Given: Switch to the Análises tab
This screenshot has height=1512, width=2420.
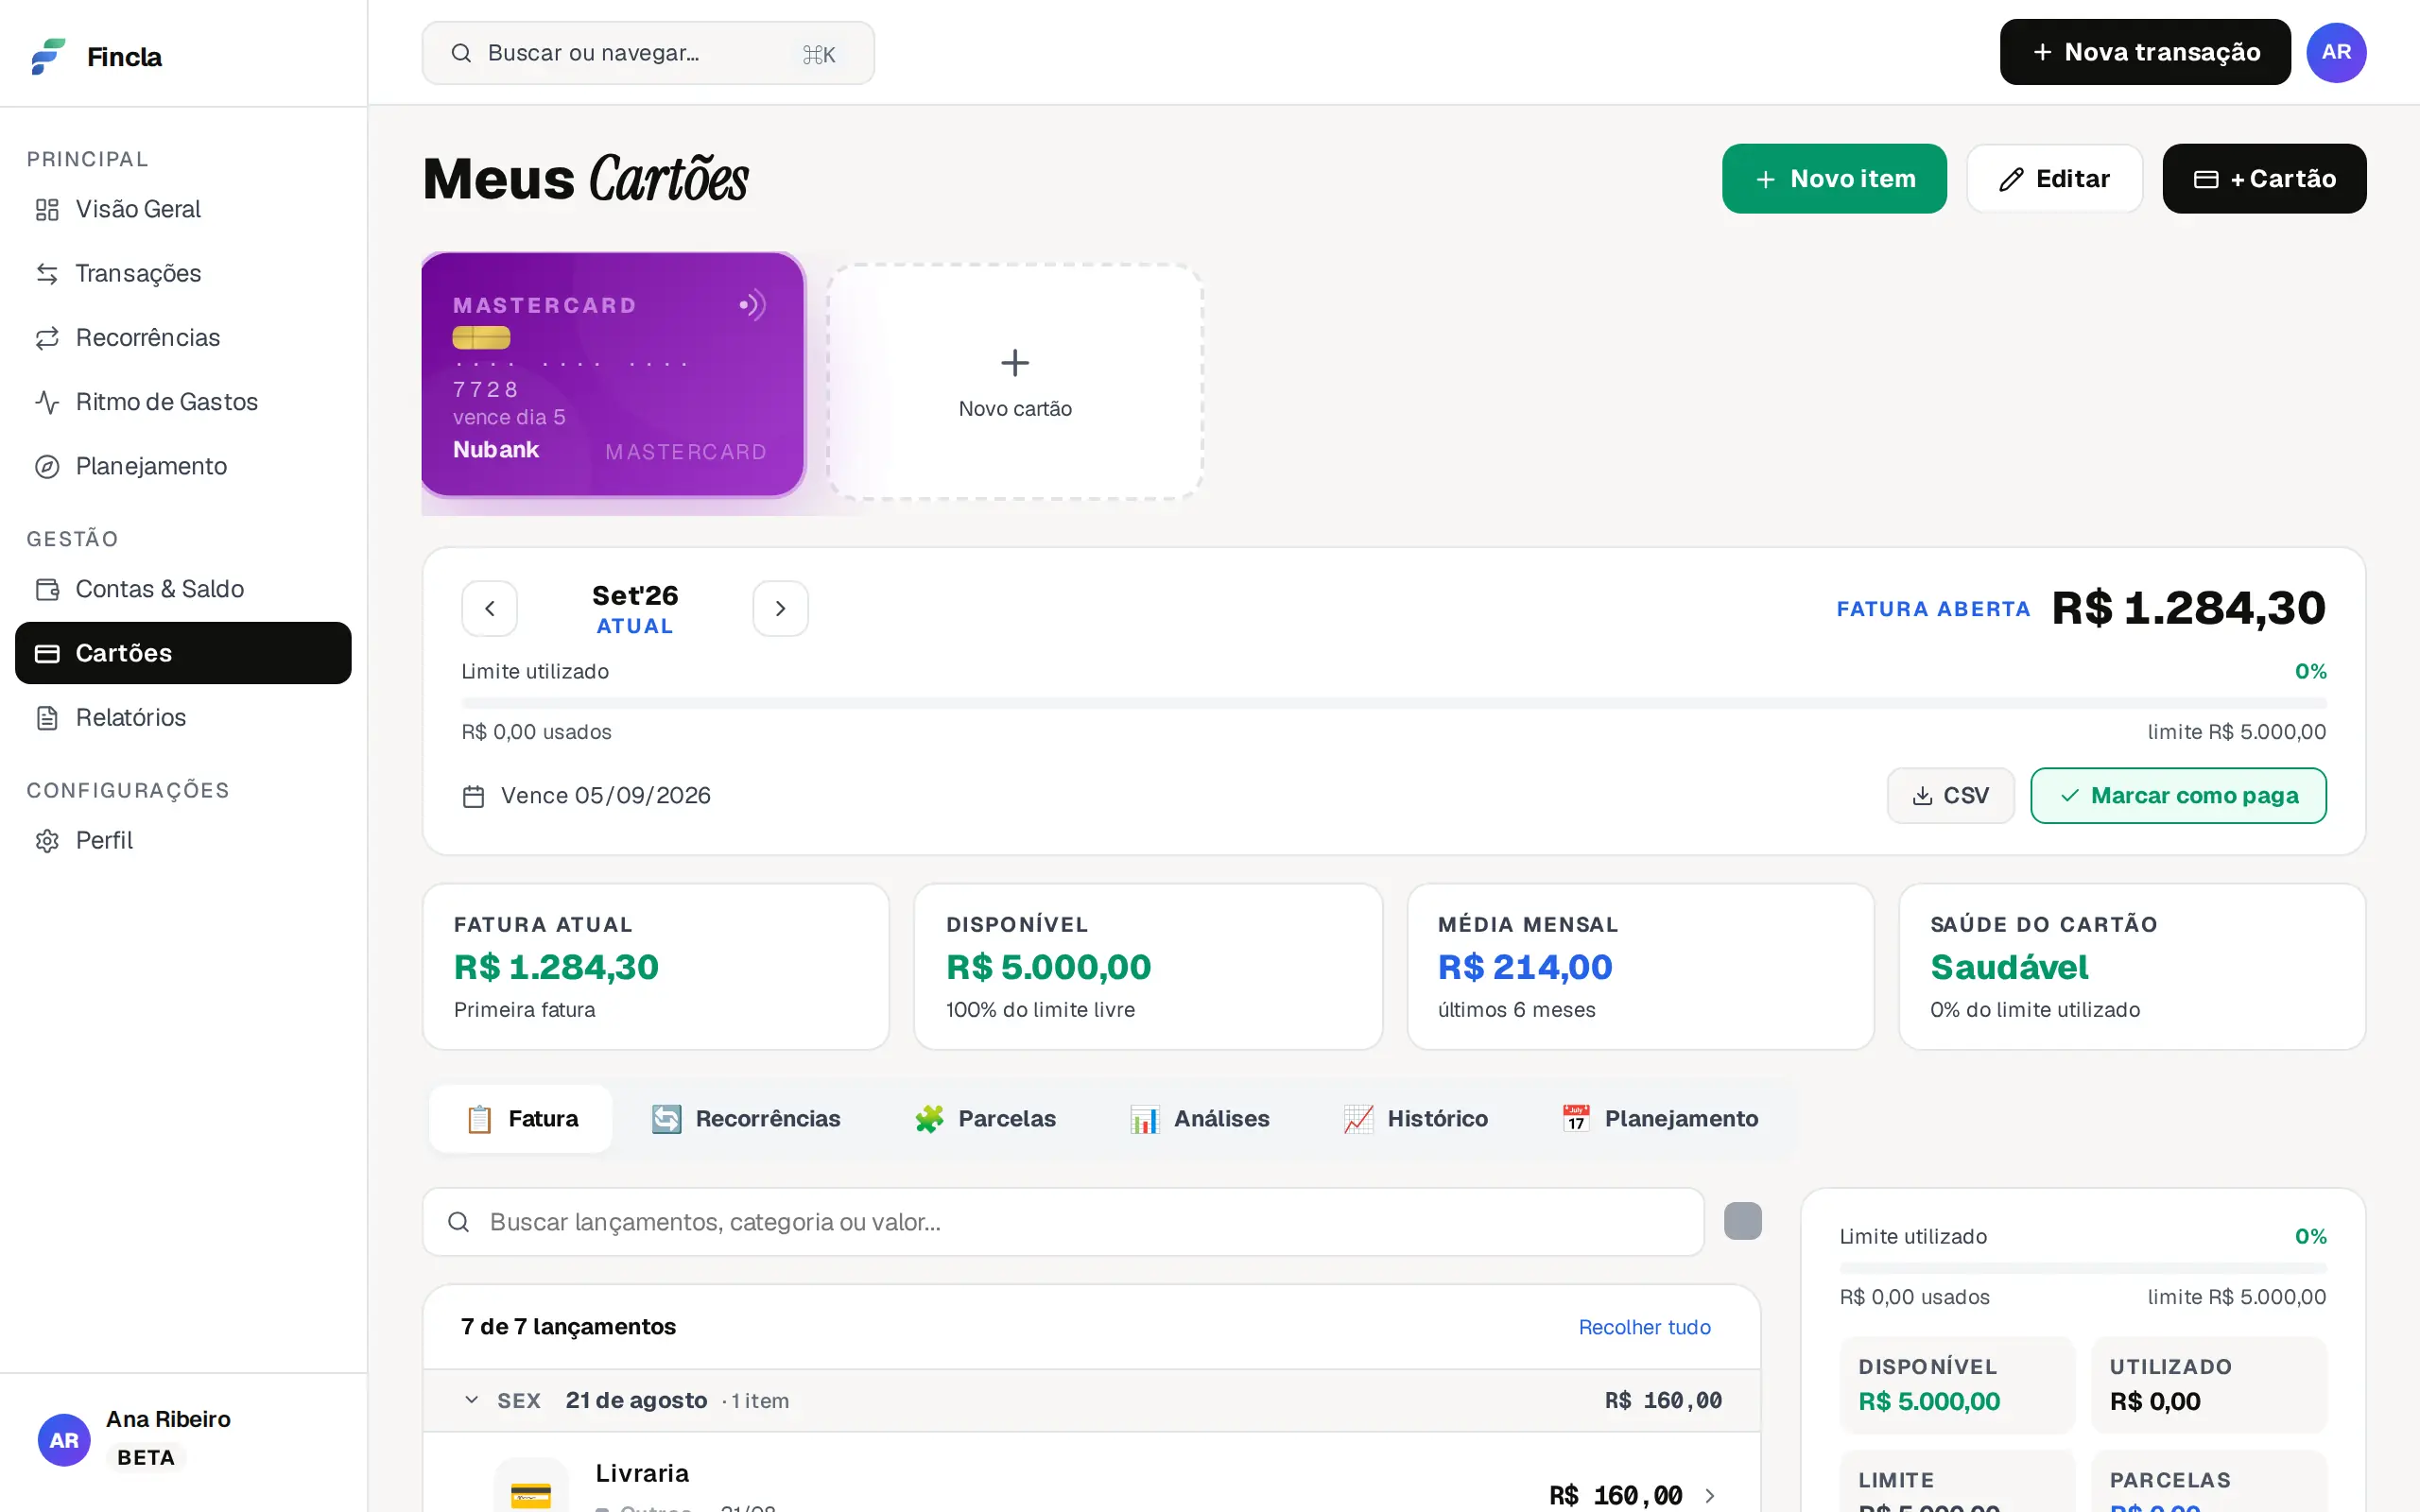Looking at the screenshot, I should 1199,1119.
